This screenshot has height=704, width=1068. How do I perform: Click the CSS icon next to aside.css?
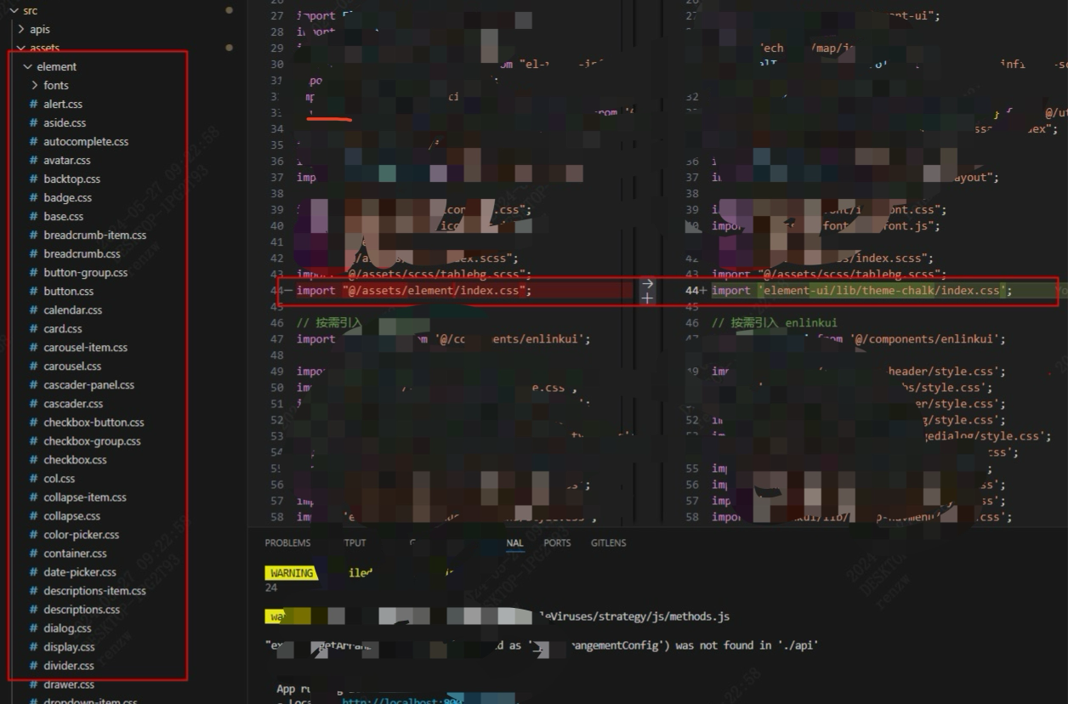(x=34, y=123)
